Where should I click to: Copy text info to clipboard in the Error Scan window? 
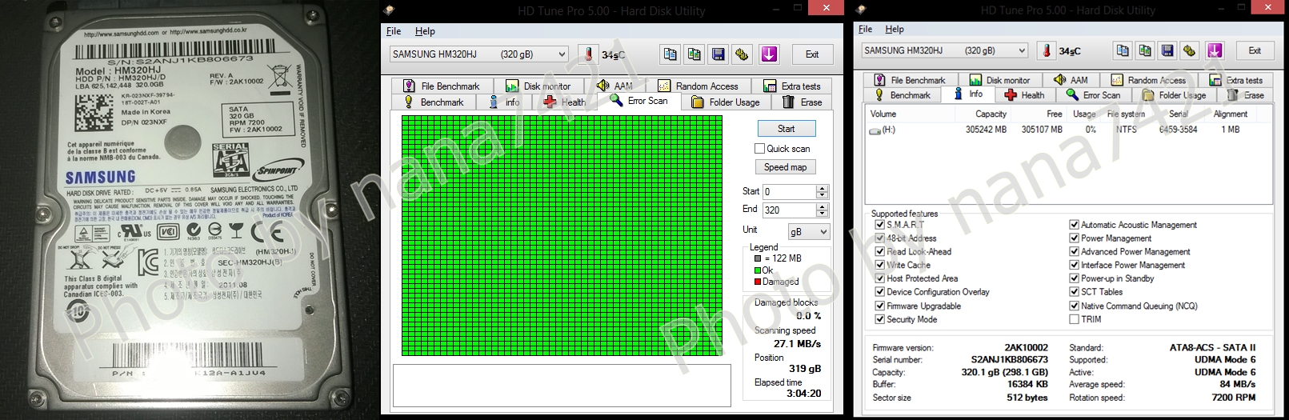coord(671,54)
